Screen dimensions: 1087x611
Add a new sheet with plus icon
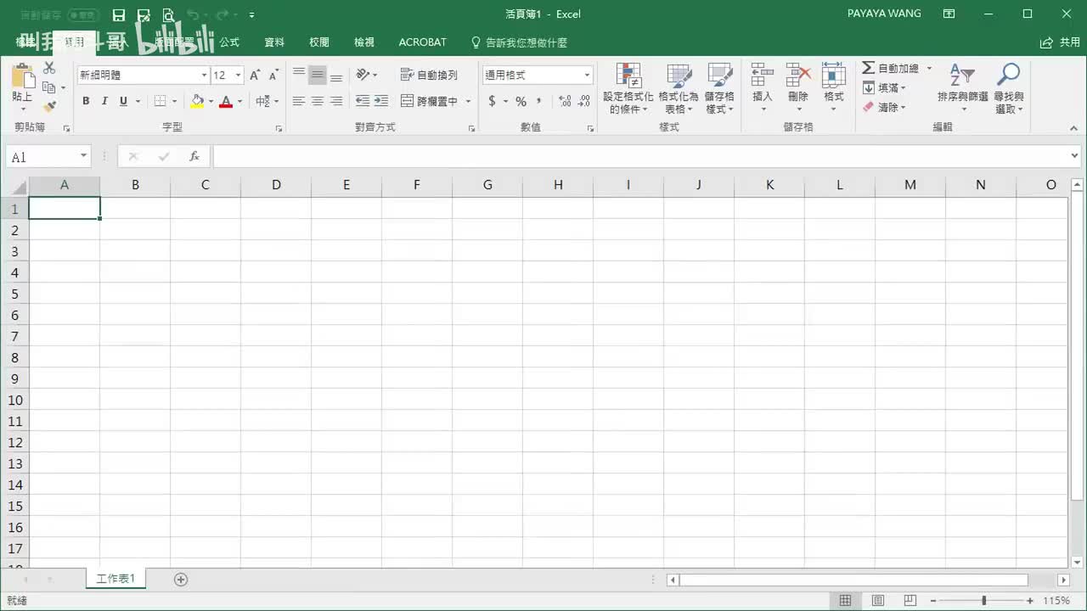(181, 580)
